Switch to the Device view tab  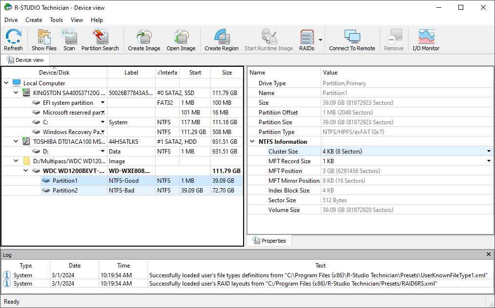[x=25, y=60]
